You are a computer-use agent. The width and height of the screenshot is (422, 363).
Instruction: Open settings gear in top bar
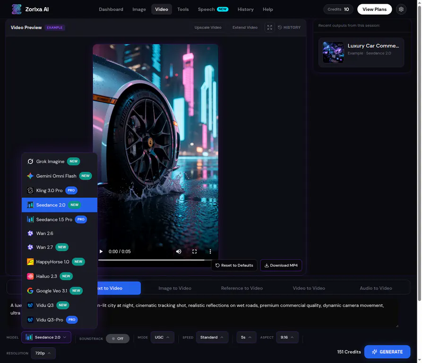401,9
